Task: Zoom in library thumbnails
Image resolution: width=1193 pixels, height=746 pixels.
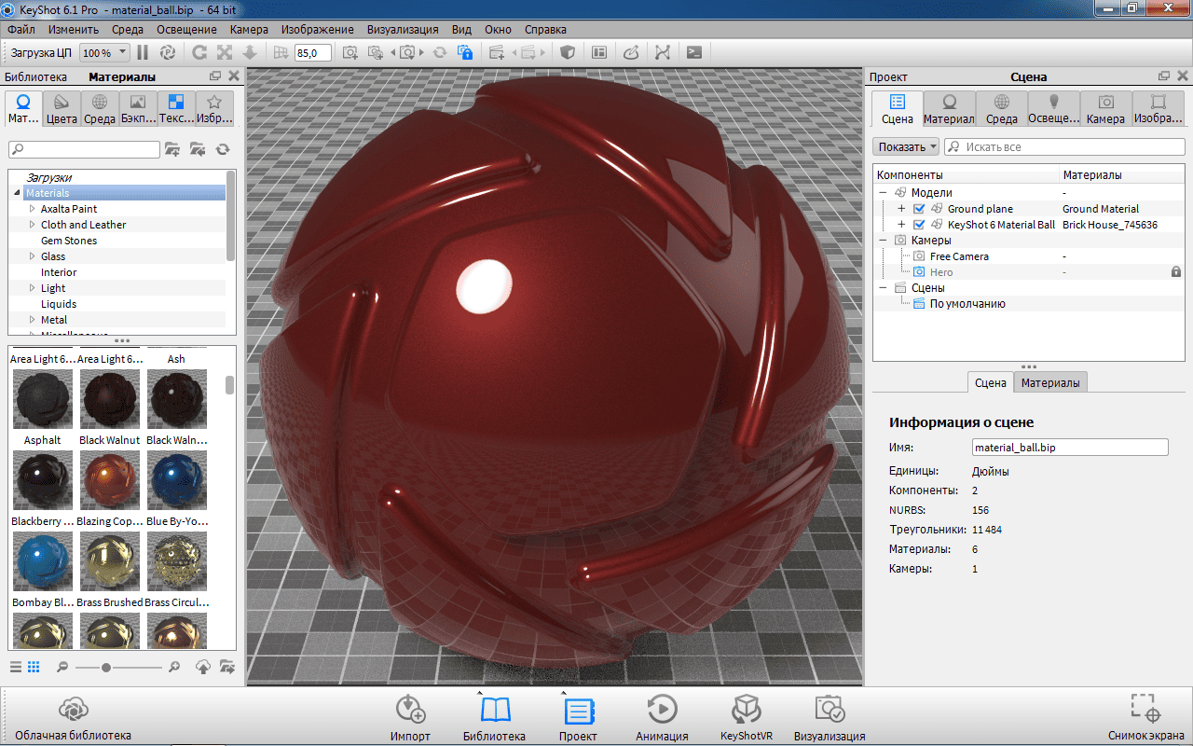Action: coord(173,667)
